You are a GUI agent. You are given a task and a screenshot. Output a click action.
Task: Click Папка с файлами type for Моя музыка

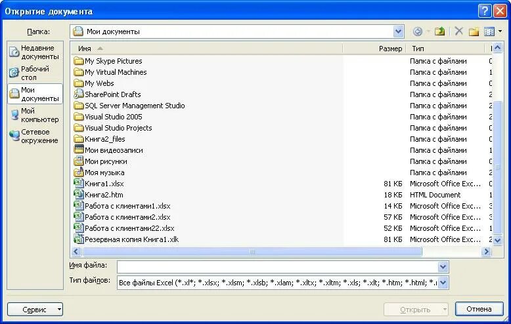coord(438,172)
